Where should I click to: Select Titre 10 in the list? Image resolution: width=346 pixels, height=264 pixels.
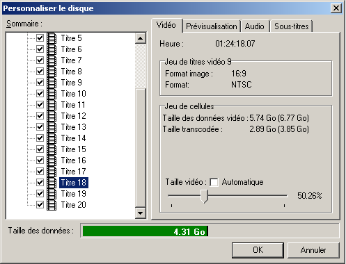click(74, 94)
